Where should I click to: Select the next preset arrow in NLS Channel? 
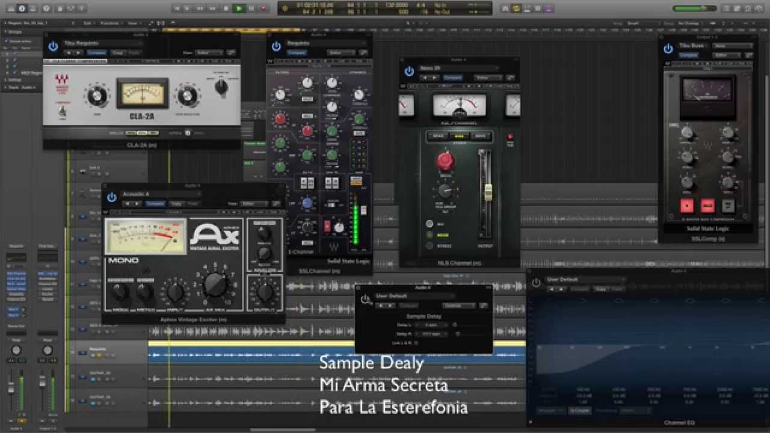[436, 78]
